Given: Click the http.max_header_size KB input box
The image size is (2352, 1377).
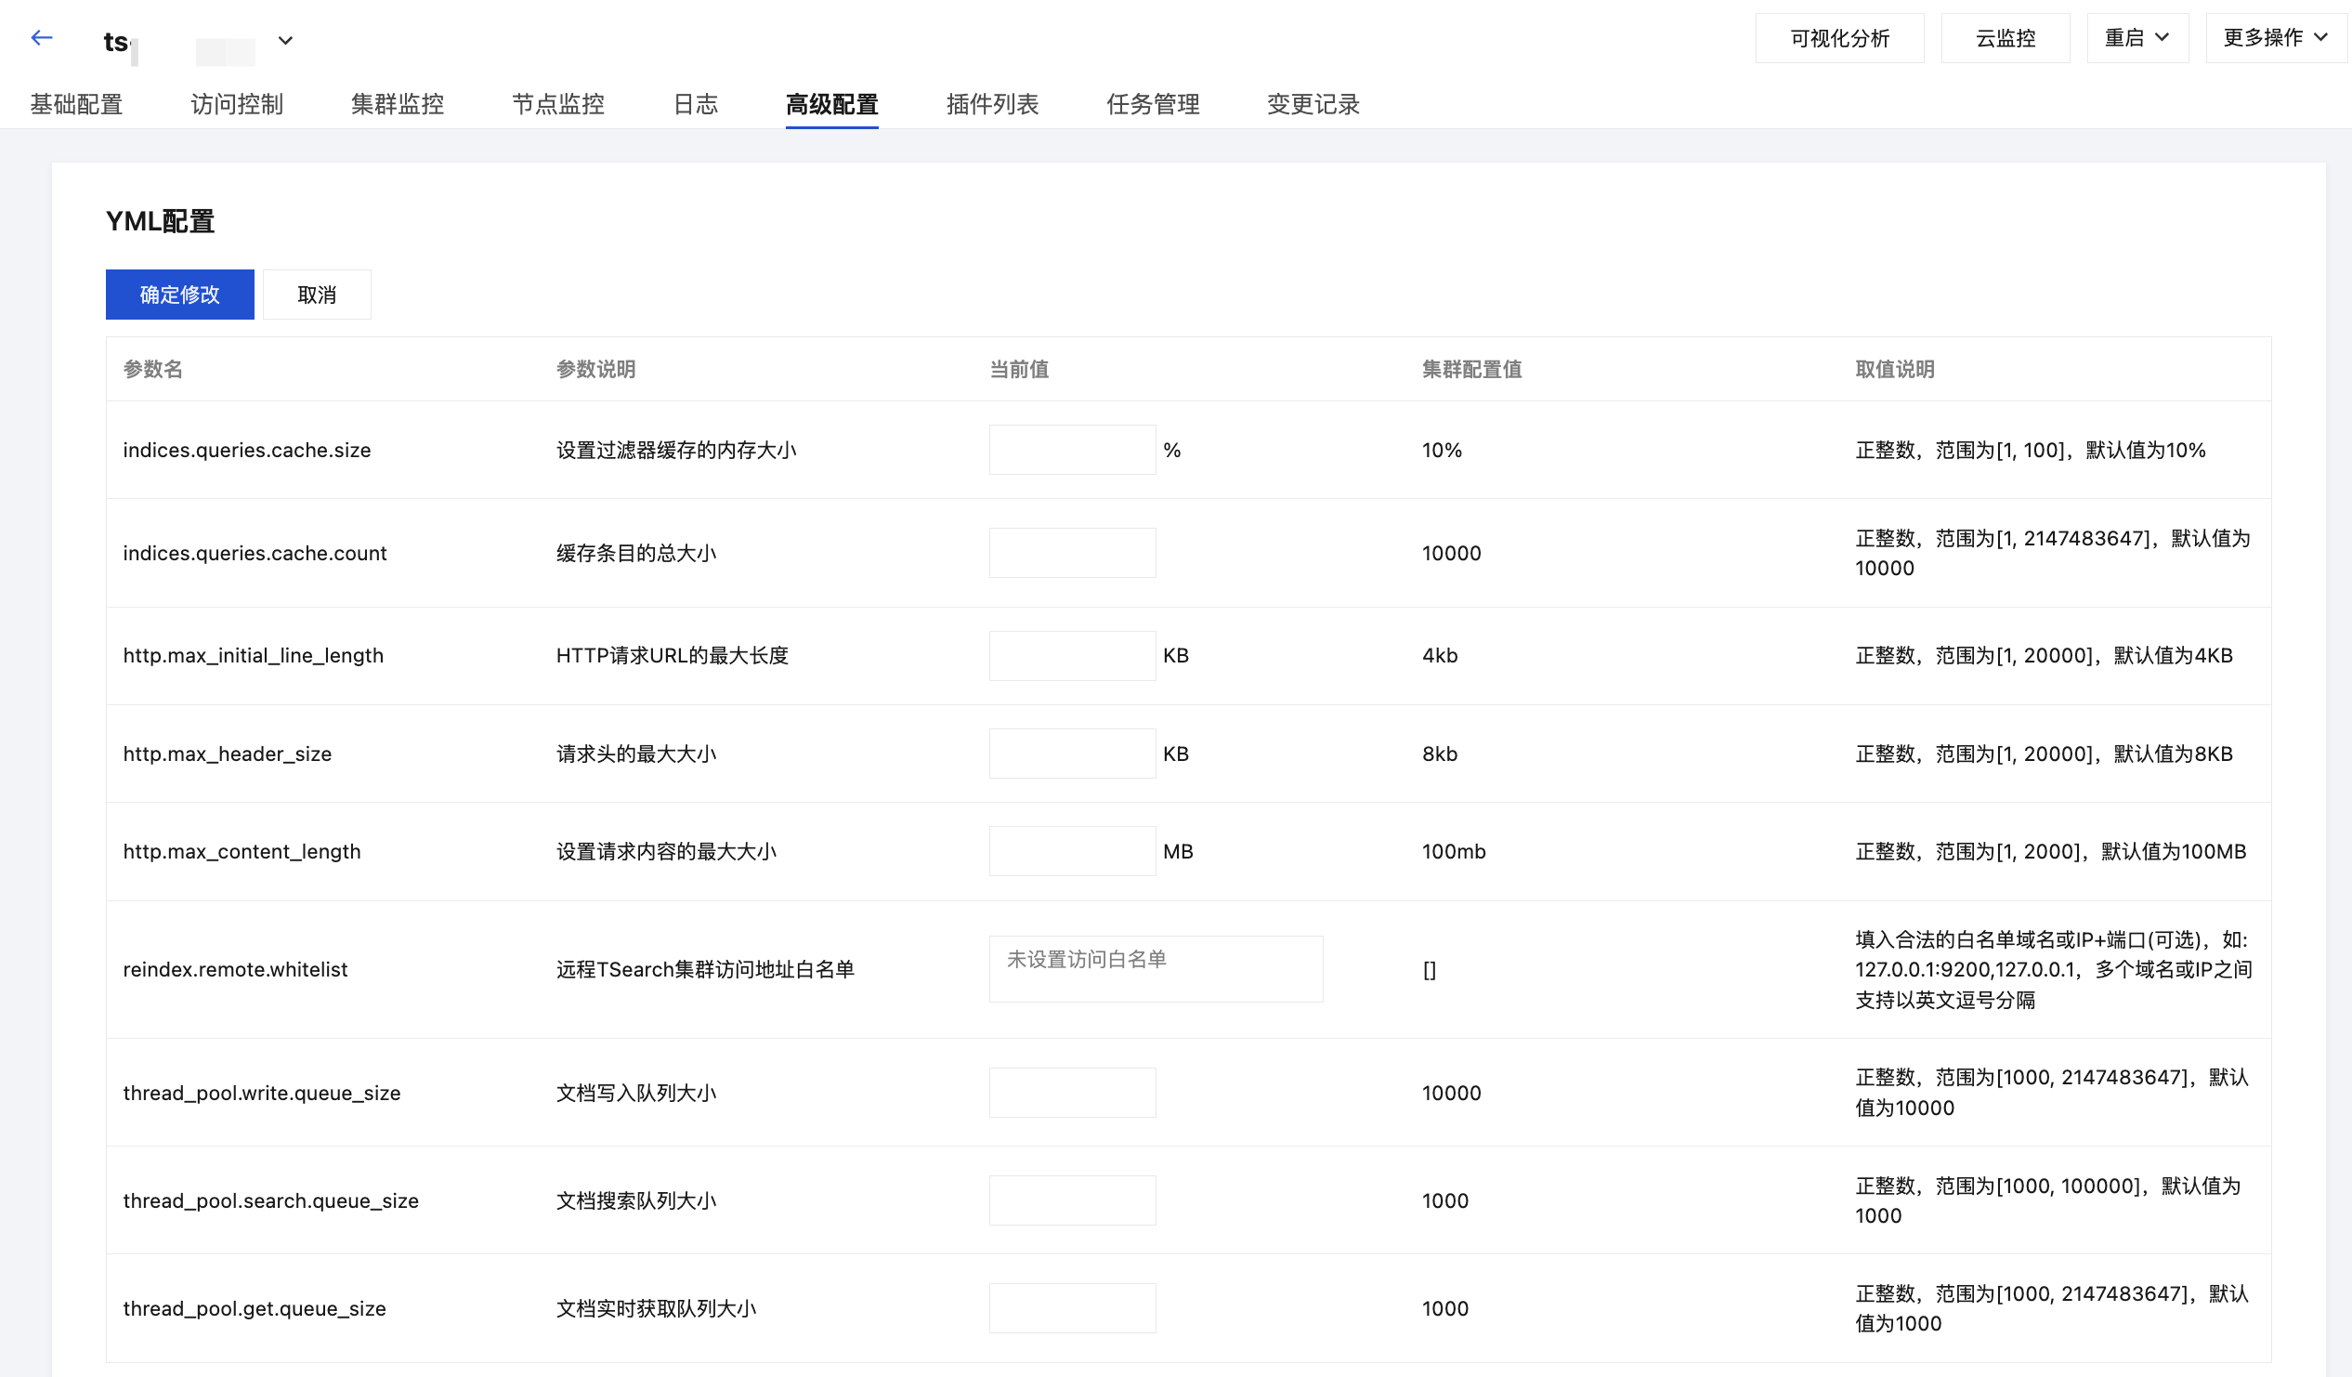Looking at the screenshot, I should coord(1071,754).
